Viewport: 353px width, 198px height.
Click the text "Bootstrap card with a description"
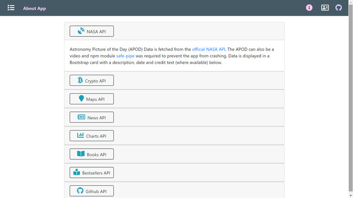point(102,62)
